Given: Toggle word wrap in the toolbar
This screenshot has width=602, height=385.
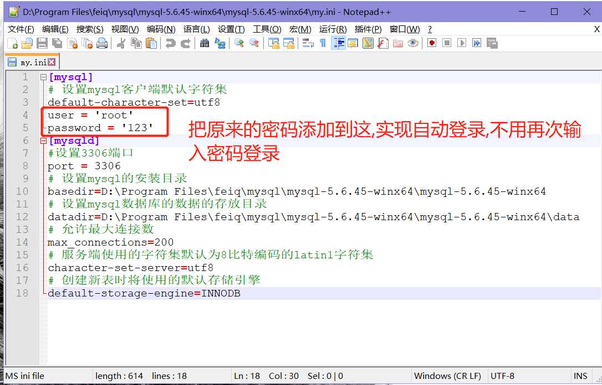Looking at the screenshot, I should pos(308,43).
